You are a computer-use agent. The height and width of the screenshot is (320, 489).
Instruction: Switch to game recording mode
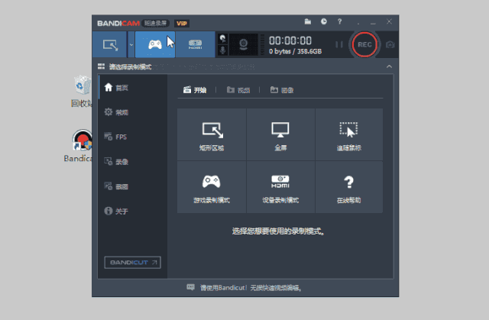(155, 44)
